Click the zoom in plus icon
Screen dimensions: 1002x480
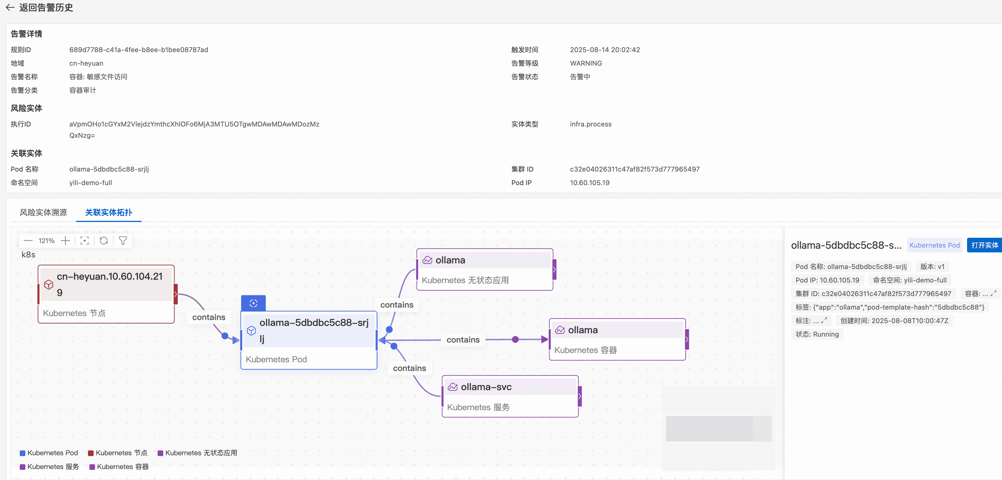(65, 241)
